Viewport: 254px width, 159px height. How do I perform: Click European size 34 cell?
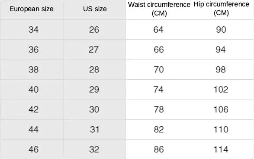pyautogui.click(x=33, y=30)
